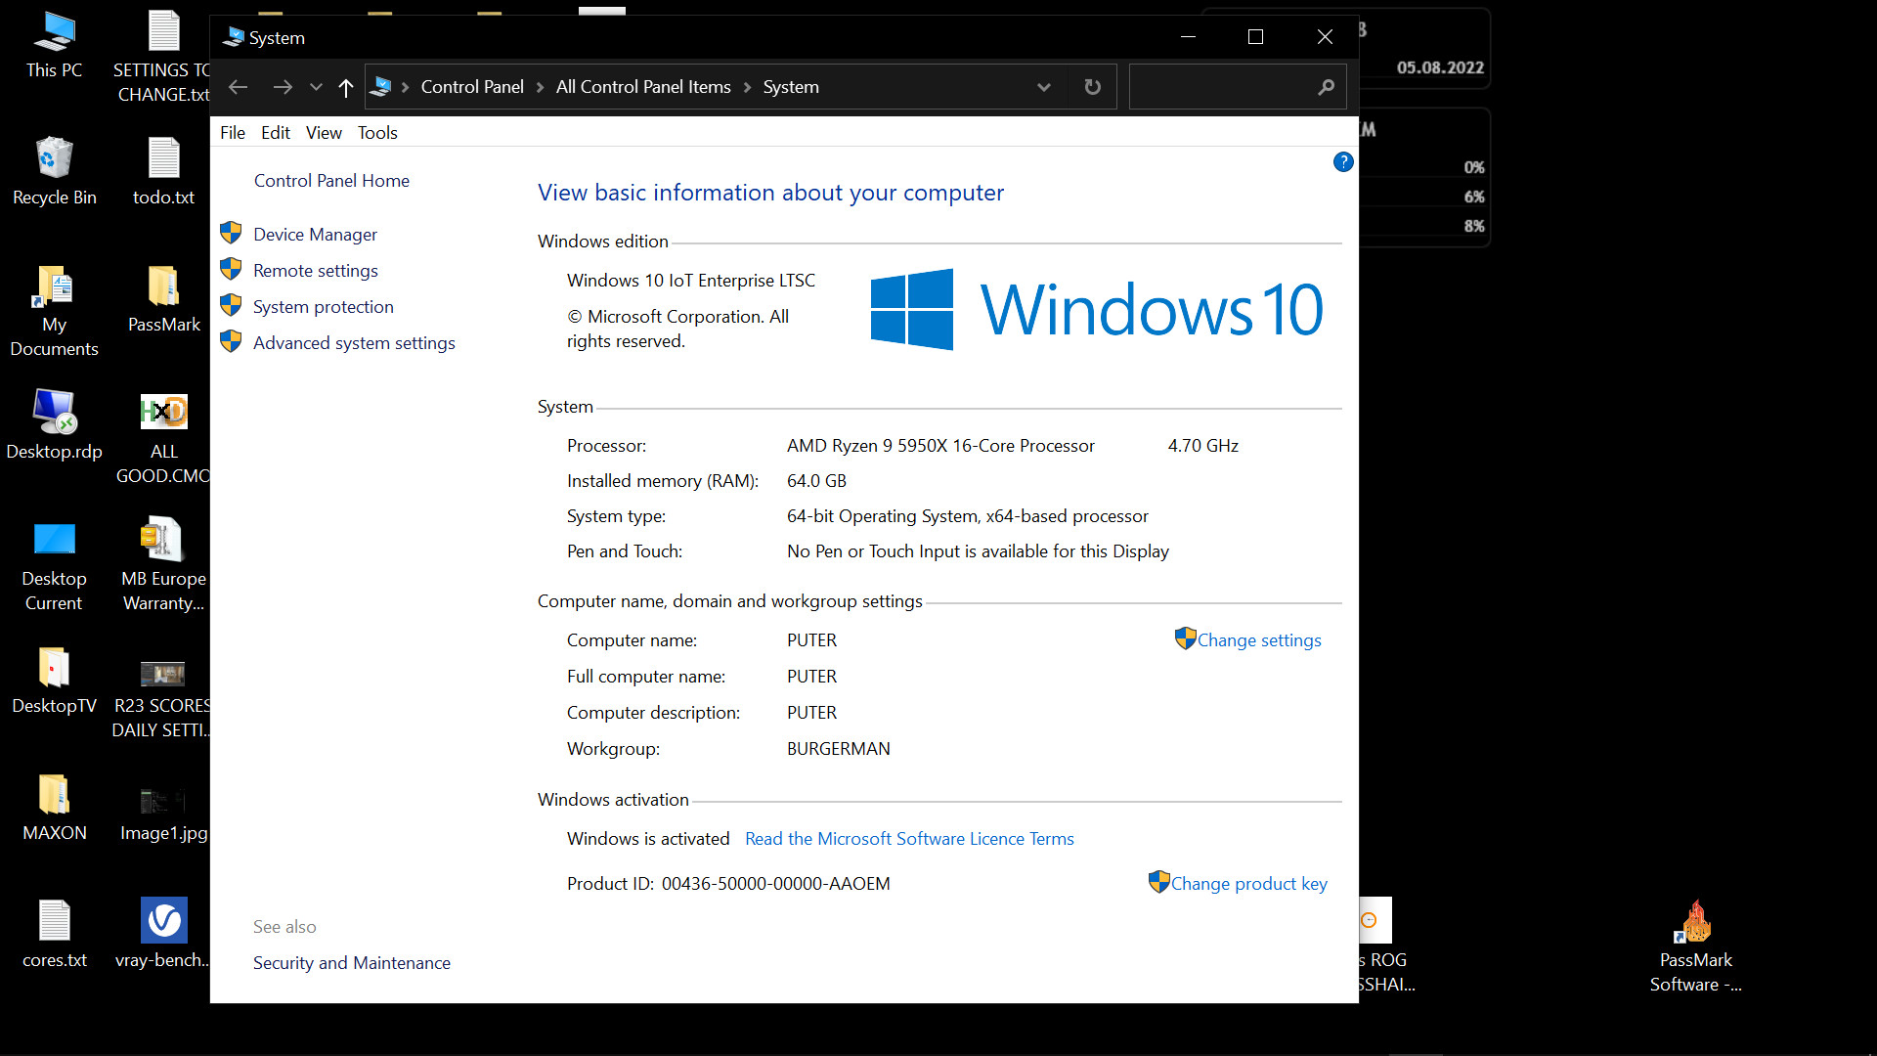
Task: Open Advanced system settings
Action: pos(354,343)
